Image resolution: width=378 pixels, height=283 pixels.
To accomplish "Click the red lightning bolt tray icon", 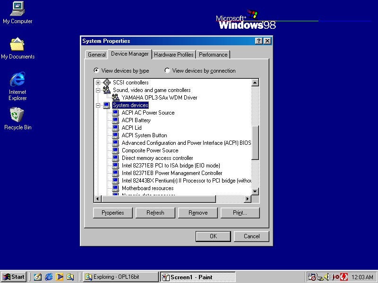I will click(x=344, y=277).
